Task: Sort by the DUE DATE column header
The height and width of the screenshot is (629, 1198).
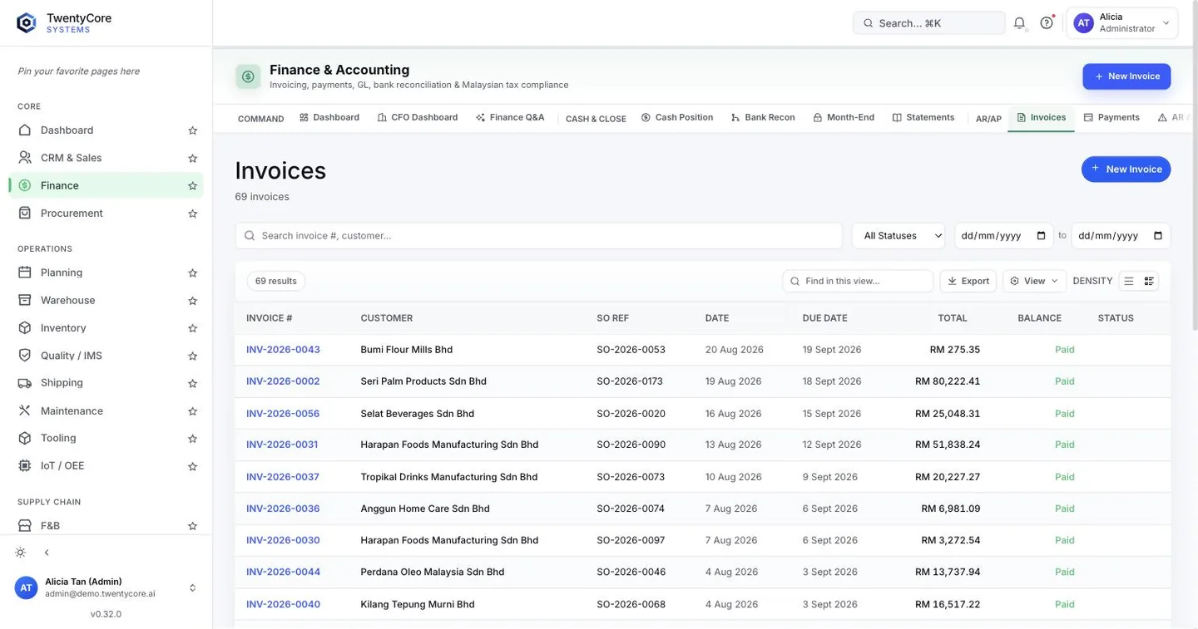Action: pos(824,318)
